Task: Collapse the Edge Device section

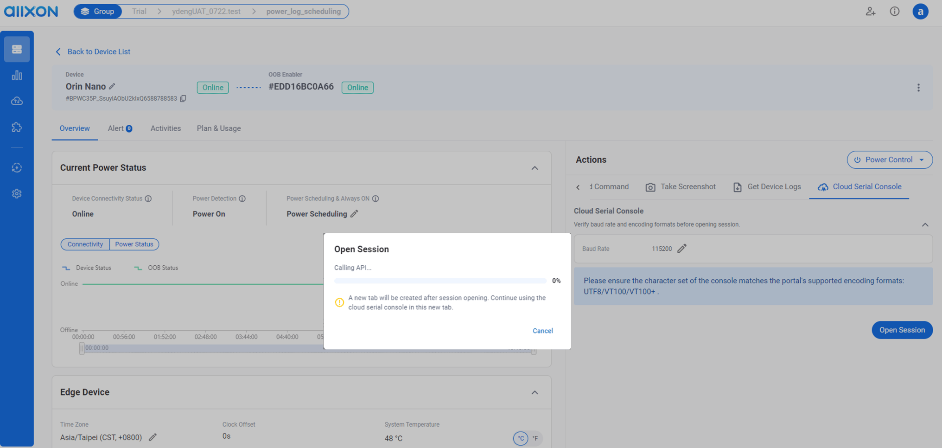Action: pos(535,392)
